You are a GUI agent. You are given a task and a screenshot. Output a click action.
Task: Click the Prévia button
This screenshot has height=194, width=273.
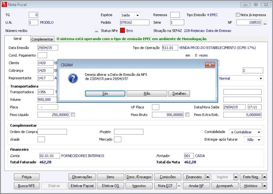27,177
